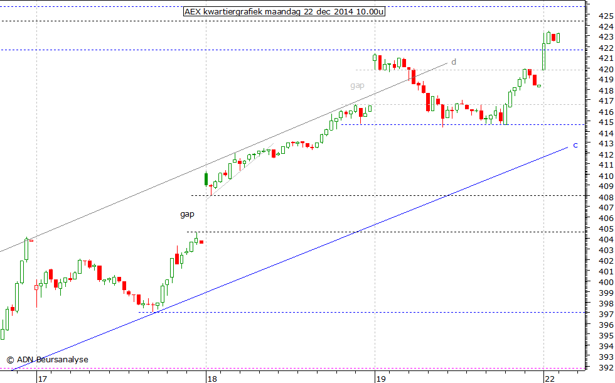Click the '© ADN Beursanalyse' copyright text
This screenshot has height=383, width=615.
47,359
